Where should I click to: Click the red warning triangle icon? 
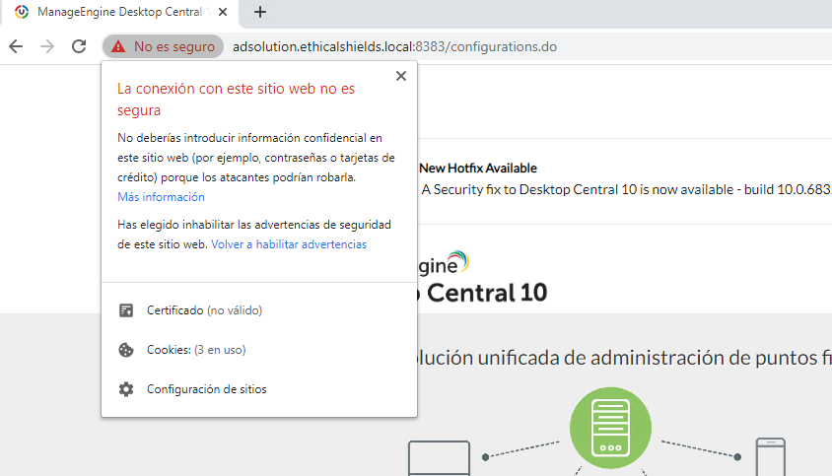click(x=118, y=46)
